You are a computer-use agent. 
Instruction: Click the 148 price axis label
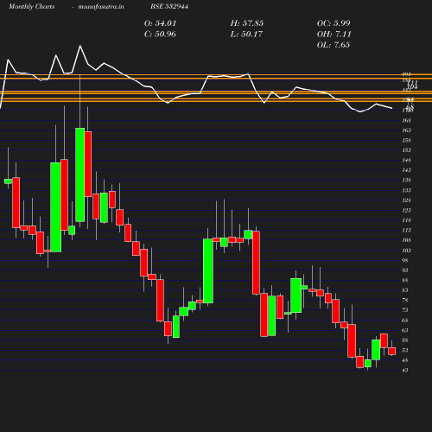406,160
